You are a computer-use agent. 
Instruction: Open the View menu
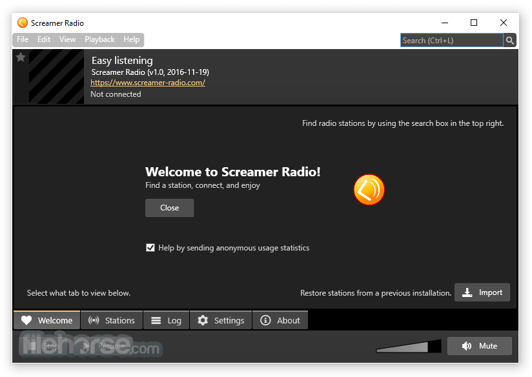[68, 39]
